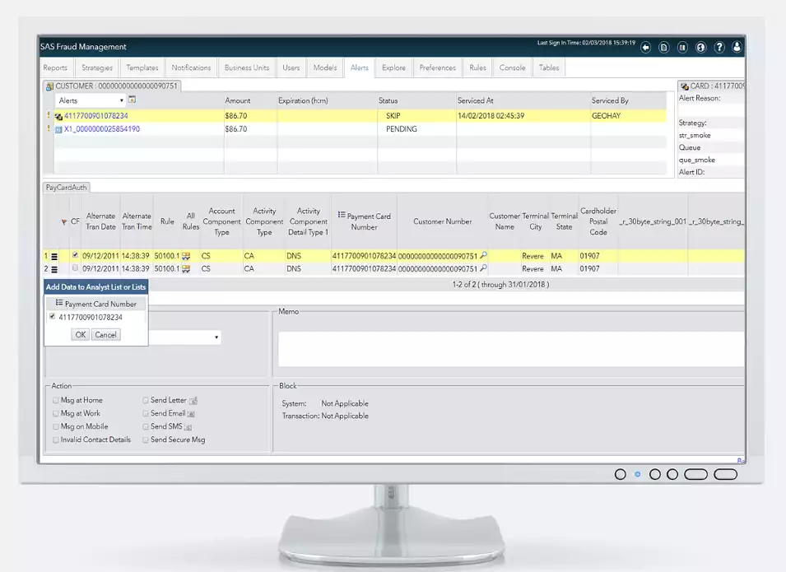Open Help via the question mark icon
Viewport: 786px width, 572px height.
(x=719, y=48)
